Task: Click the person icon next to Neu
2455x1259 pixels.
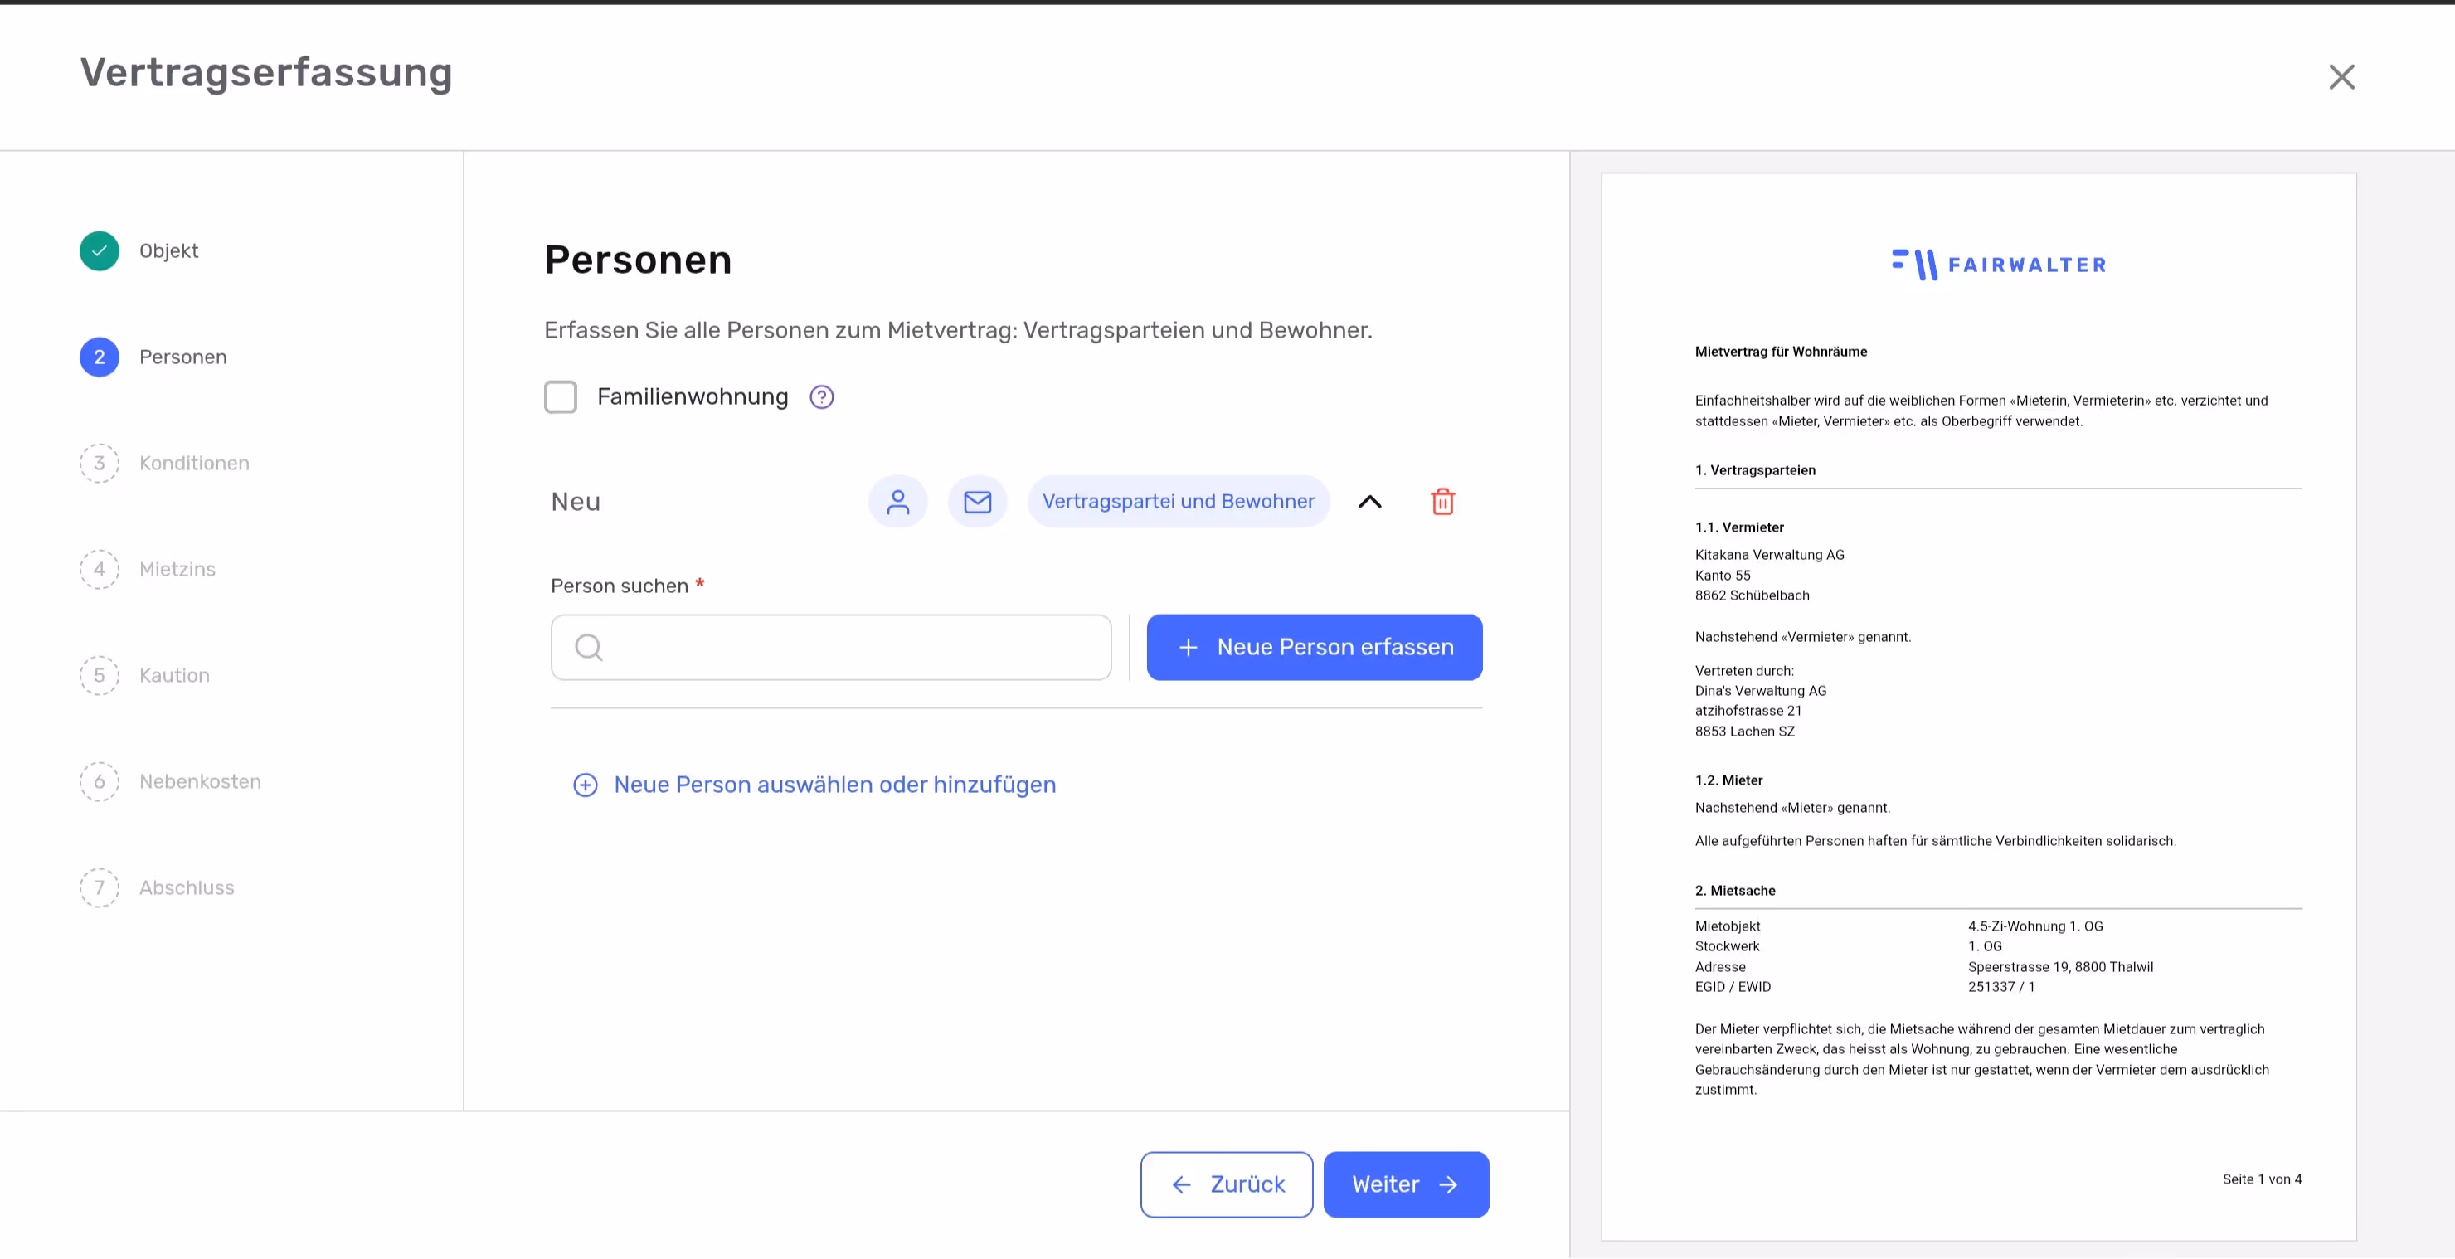Action: pyautogui.click(x=897, y=501)
